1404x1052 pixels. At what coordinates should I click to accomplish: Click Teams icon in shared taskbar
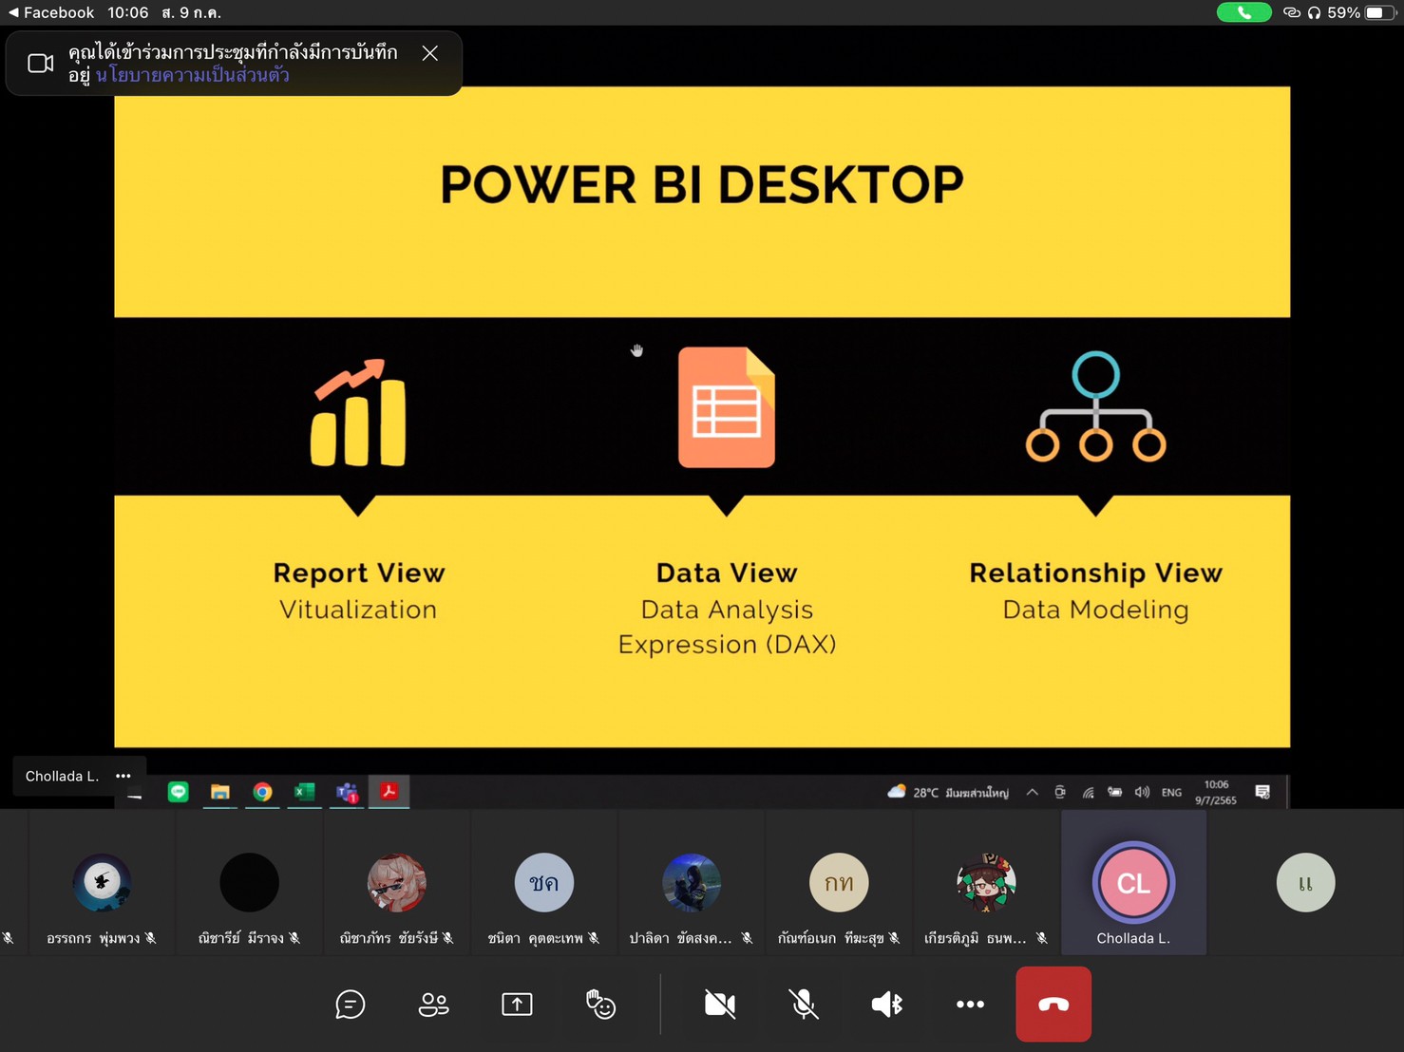pos(347,792)
